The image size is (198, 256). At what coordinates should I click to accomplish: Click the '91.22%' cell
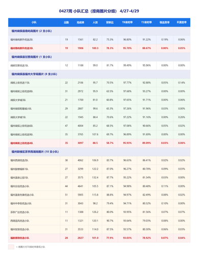click(146, 39)
